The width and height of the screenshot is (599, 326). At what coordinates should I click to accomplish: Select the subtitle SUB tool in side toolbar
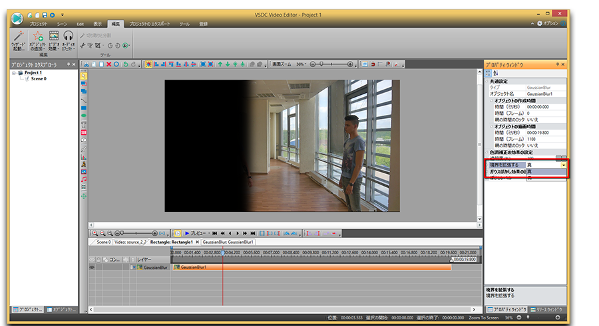tap(84, 133)
